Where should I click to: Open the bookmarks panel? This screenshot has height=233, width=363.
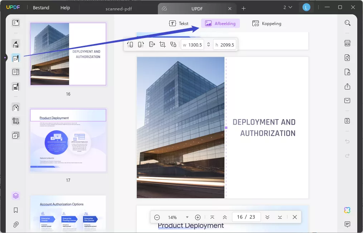pyautogui.click(x=16, y=210)
